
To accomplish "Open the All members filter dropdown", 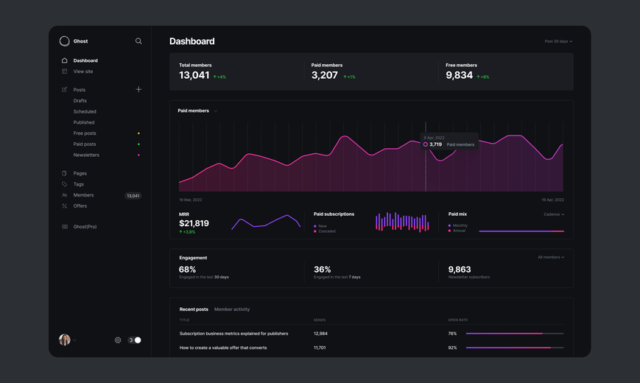I will (551, 257).
